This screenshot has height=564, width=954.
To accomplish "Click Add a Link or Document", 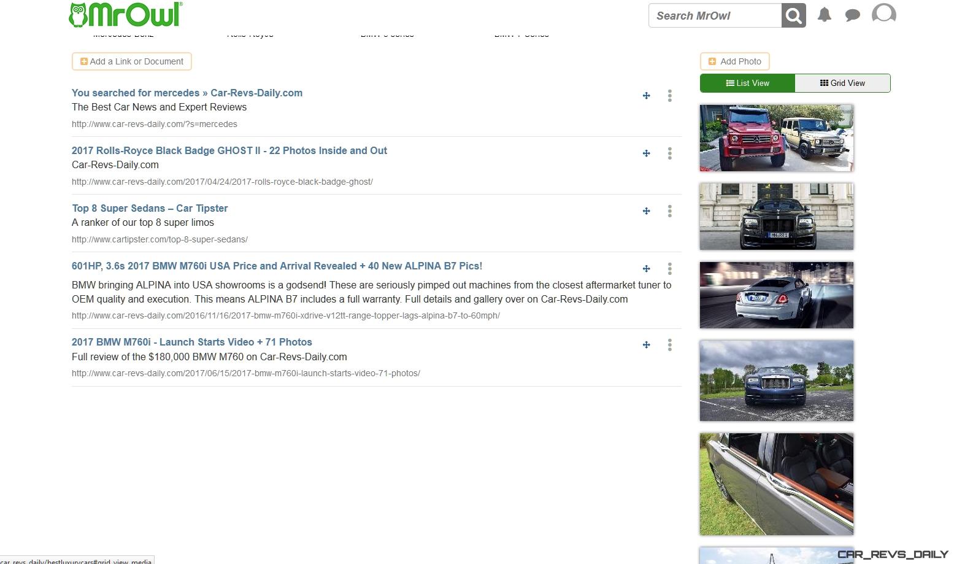I will pos(132,61).
